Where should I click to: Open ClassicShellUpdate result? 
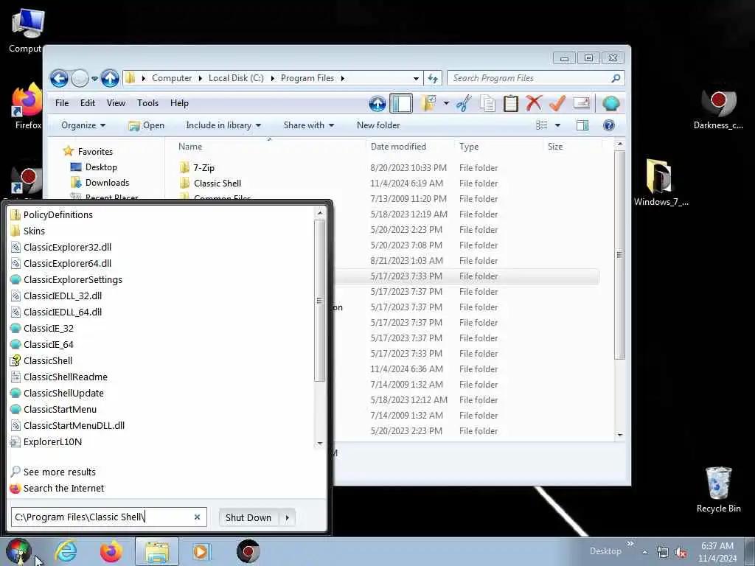[x=63, y=394]
